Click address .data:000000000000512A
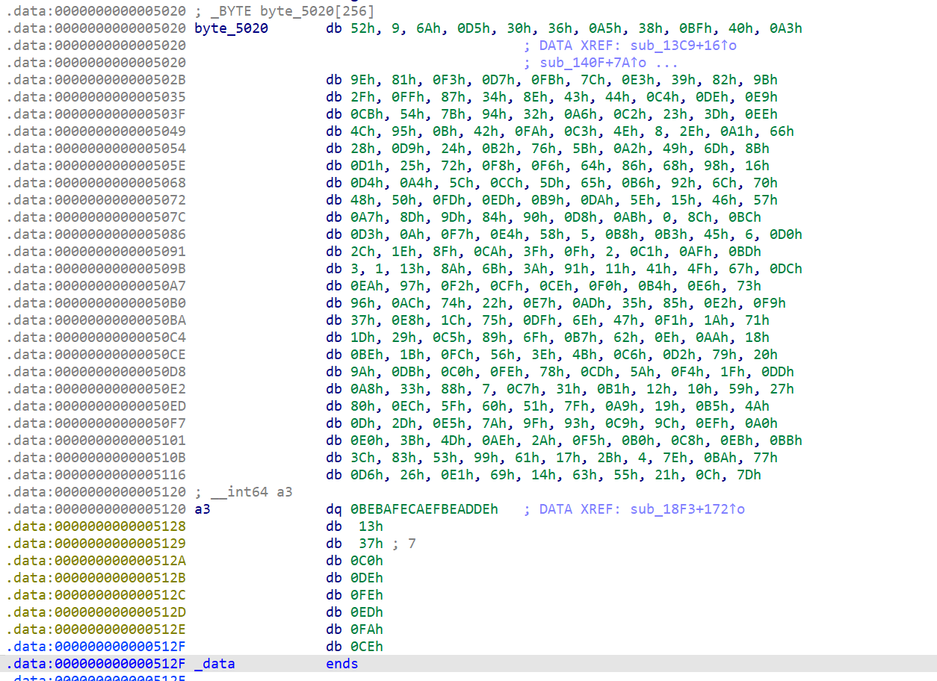 pyautogui.click(x=96, y=561)
